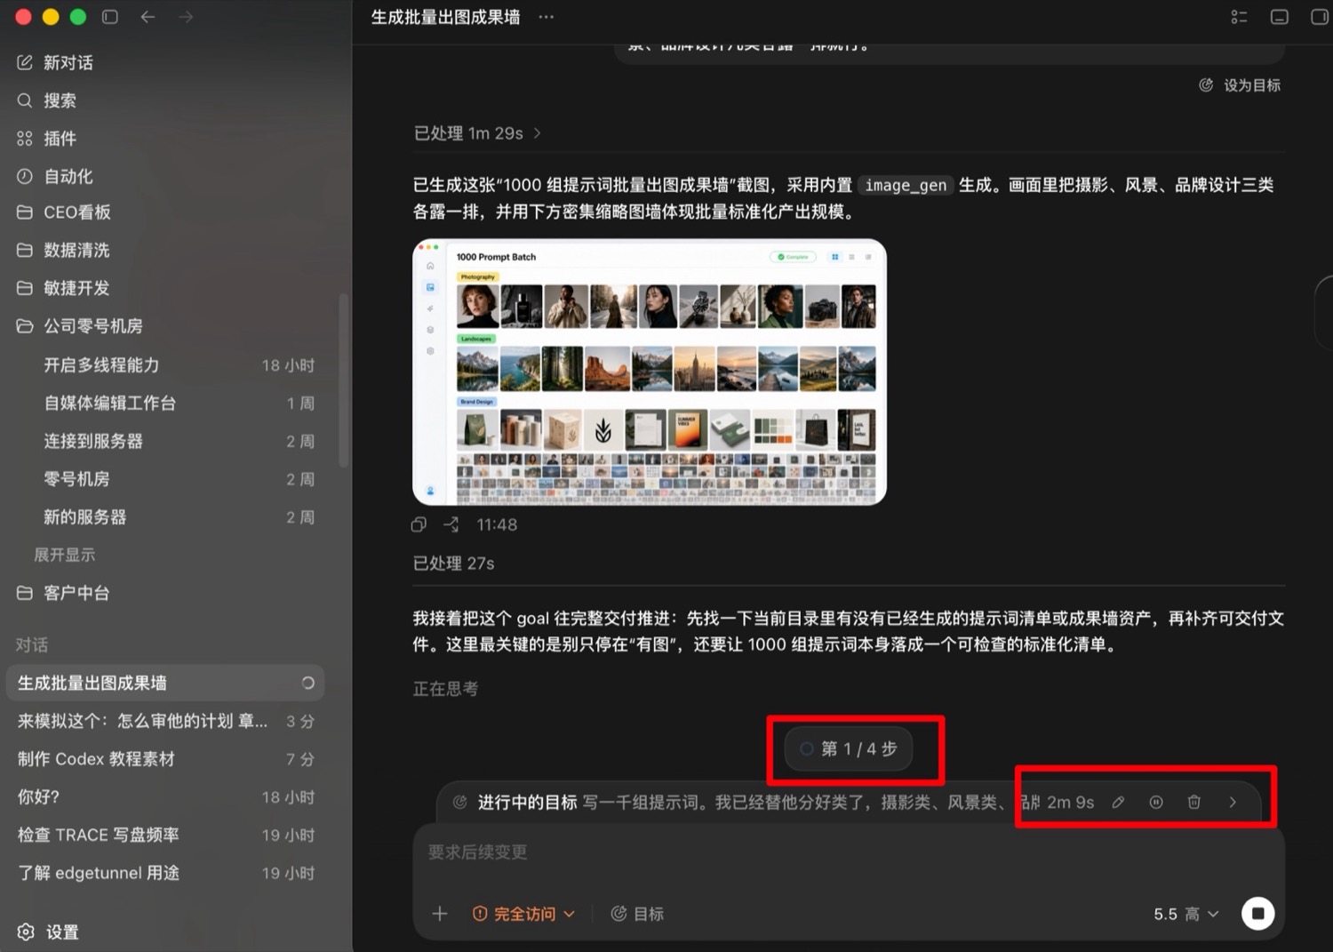Viewport: 1333px width, 952px height.
Task: Add an attachment with the plus icon
Action: coord(440,914)
